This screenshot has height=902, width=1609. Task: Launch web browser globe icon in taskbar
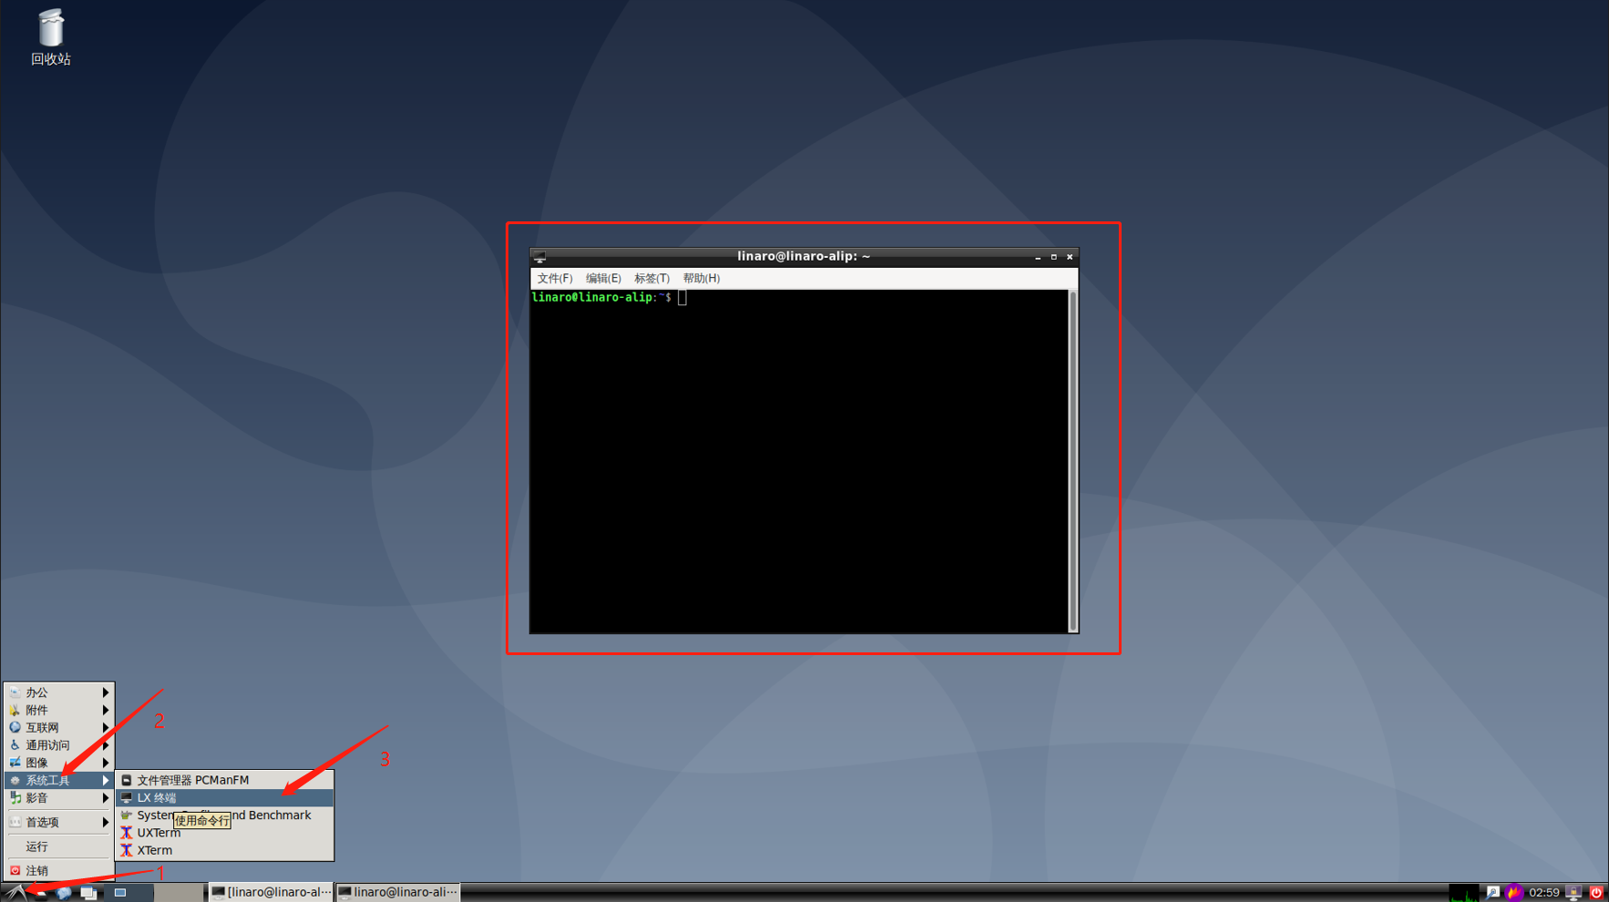point(63,893)
